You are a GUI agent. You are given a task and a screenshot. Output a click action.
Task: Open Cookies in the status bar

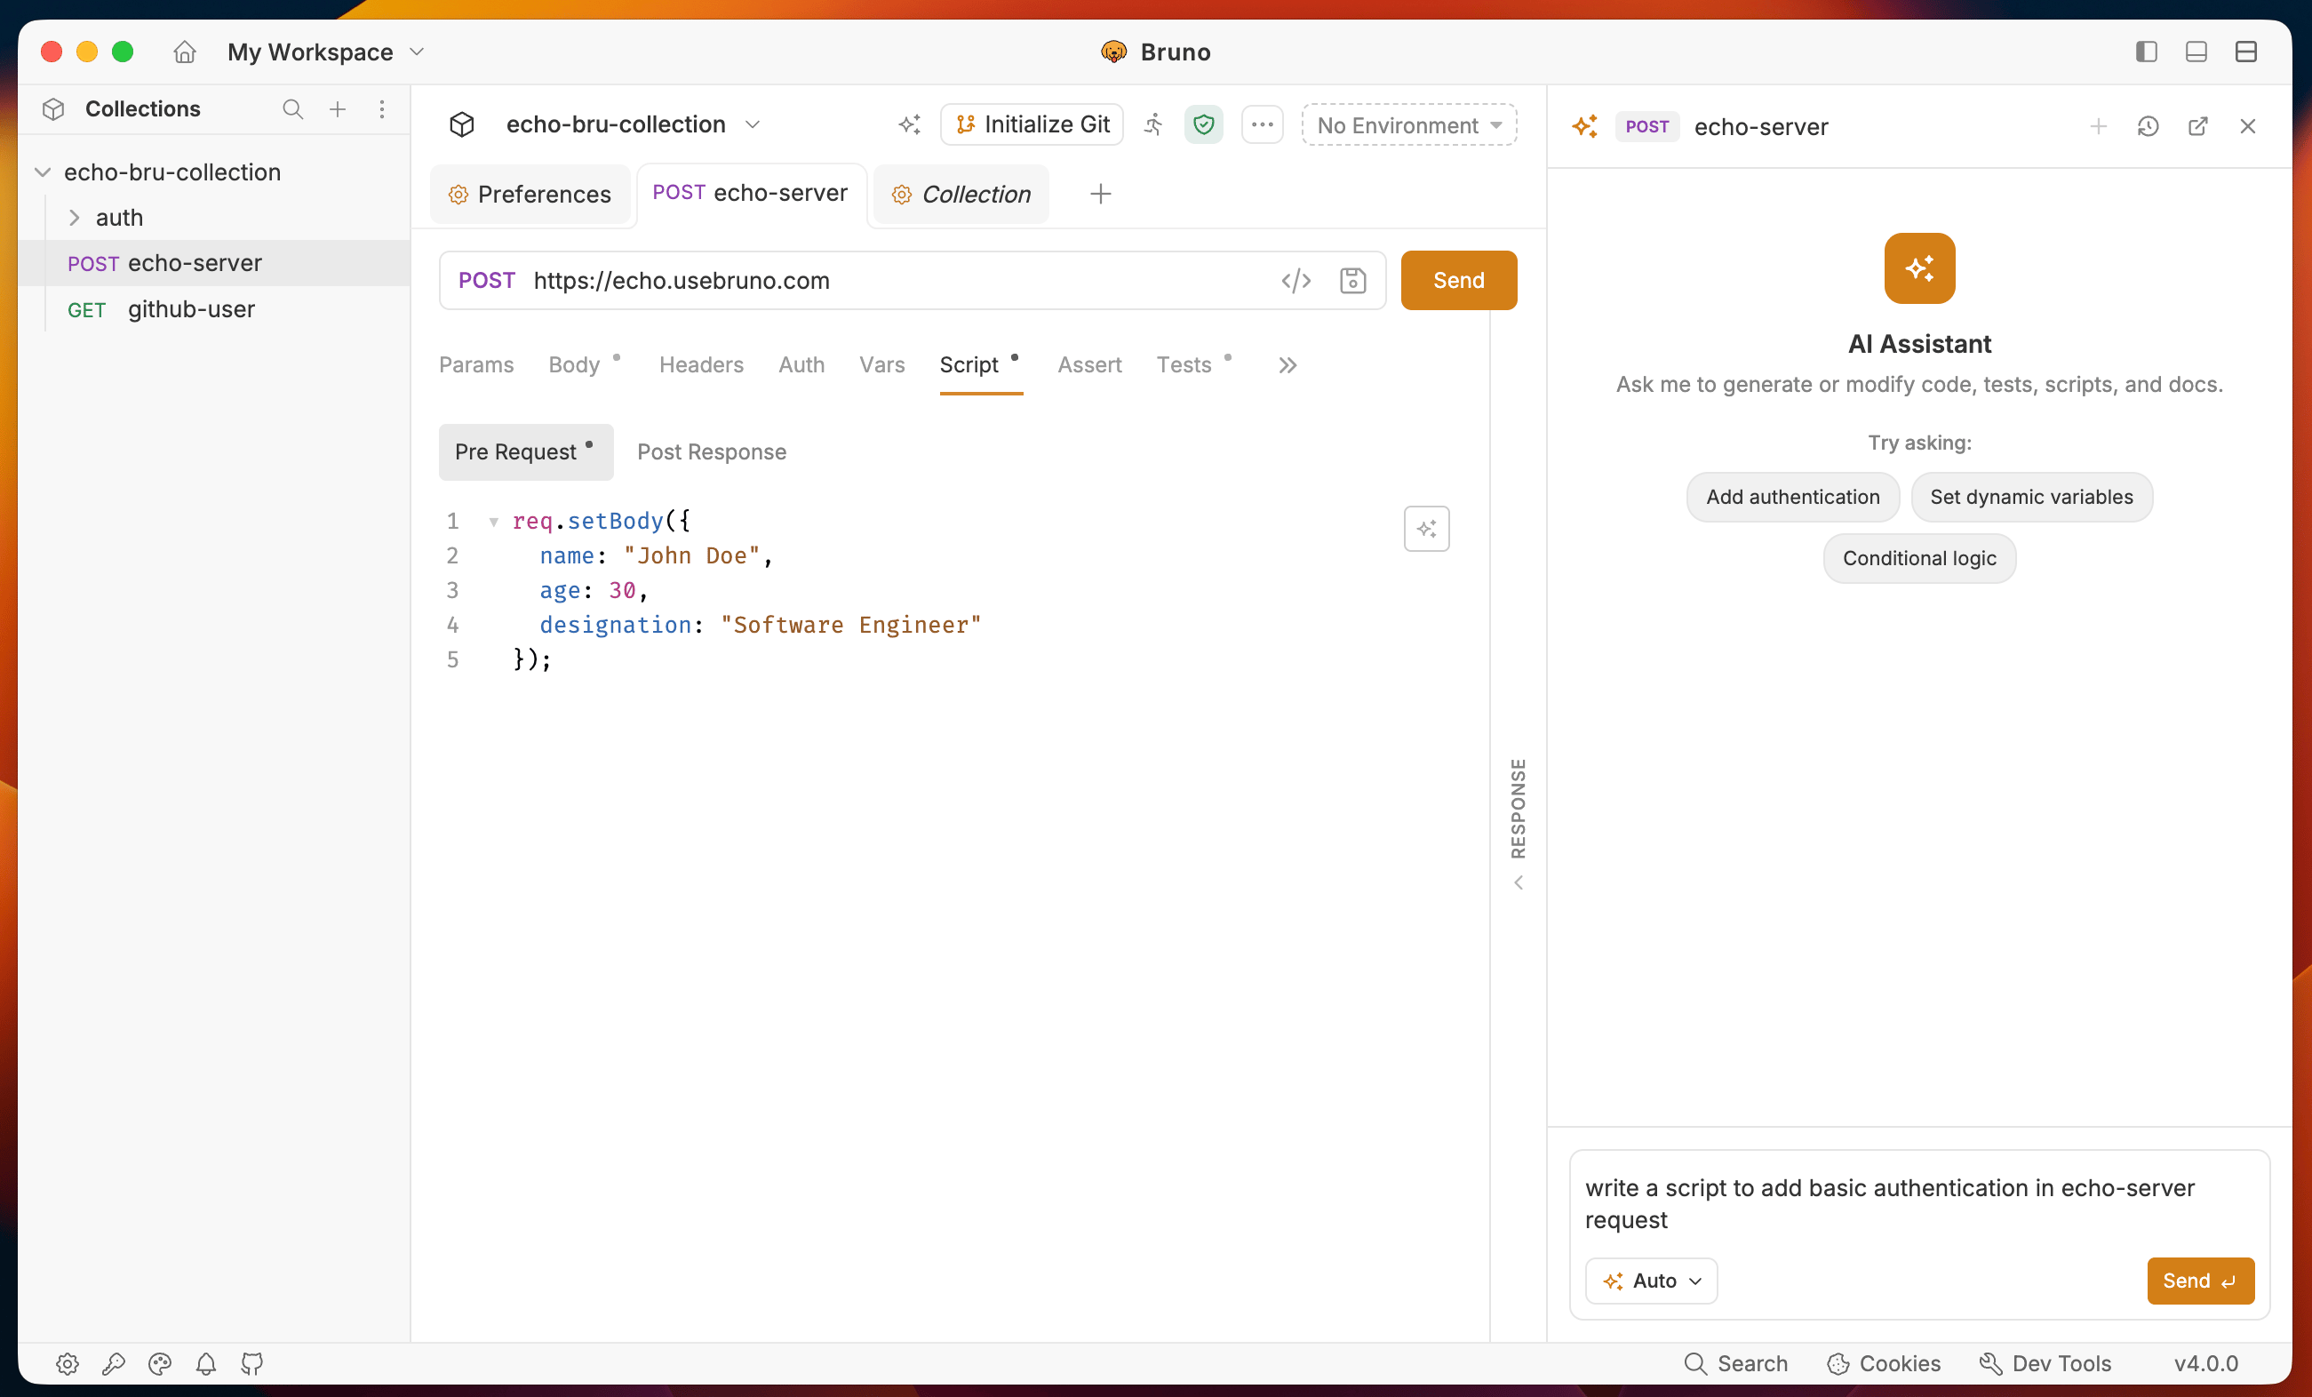pos(1882,1363)
